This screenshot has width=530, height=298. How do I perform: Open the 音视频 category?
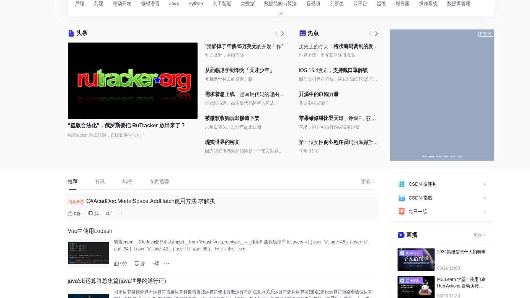point(313,4)
